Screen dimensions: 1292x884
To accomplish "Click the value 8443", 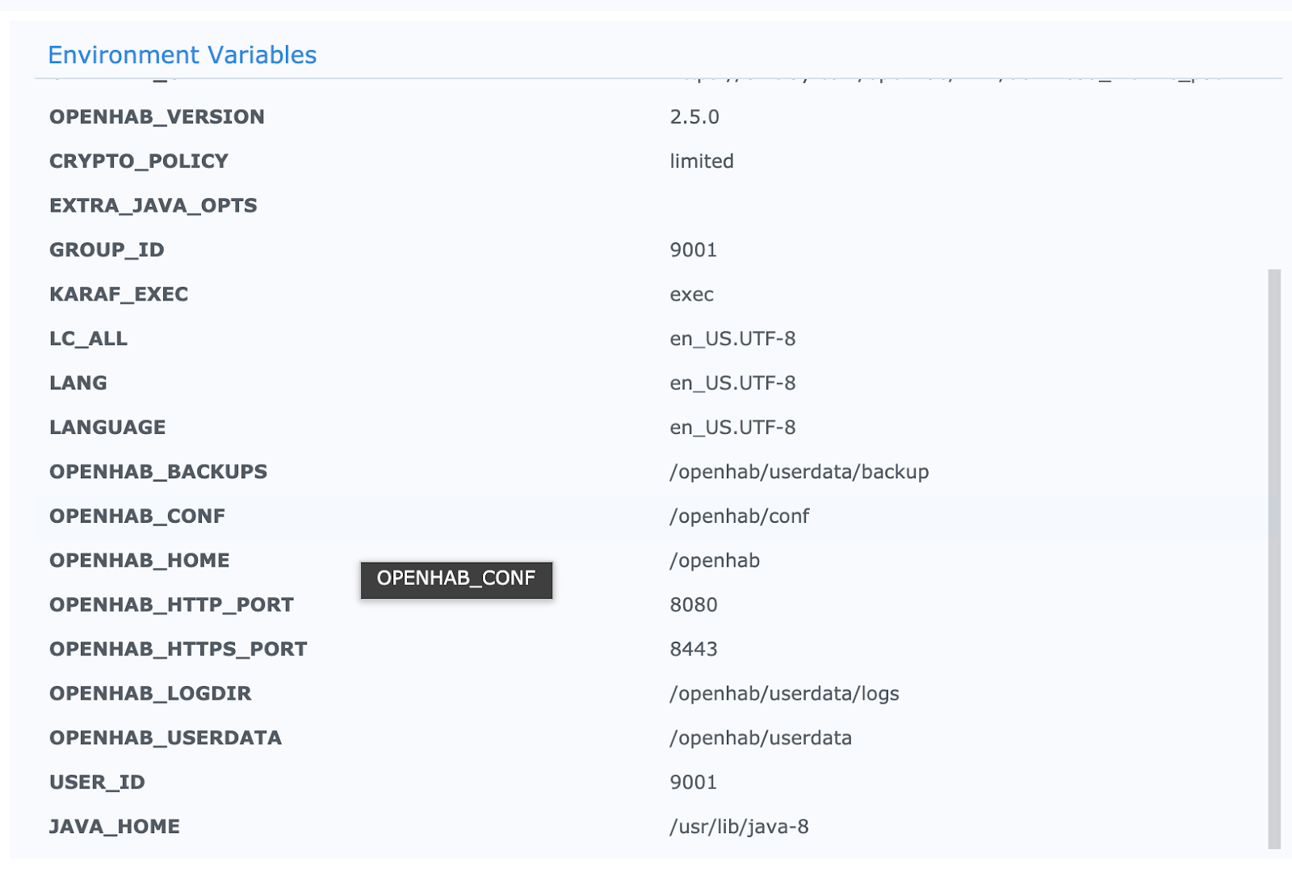I will click(694, 650).
